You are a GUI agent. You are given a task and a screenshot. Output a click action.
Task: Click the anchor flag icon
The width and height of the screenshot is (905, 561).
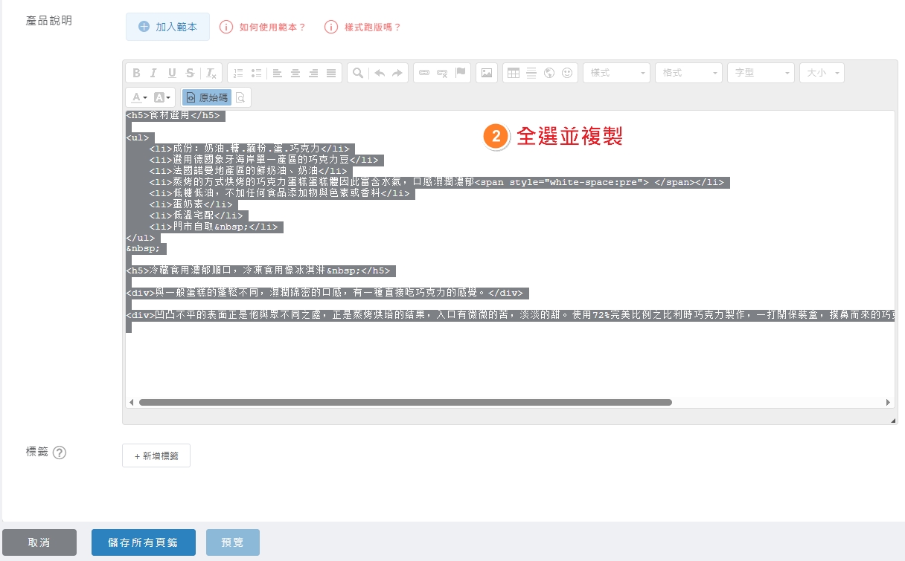461,73
